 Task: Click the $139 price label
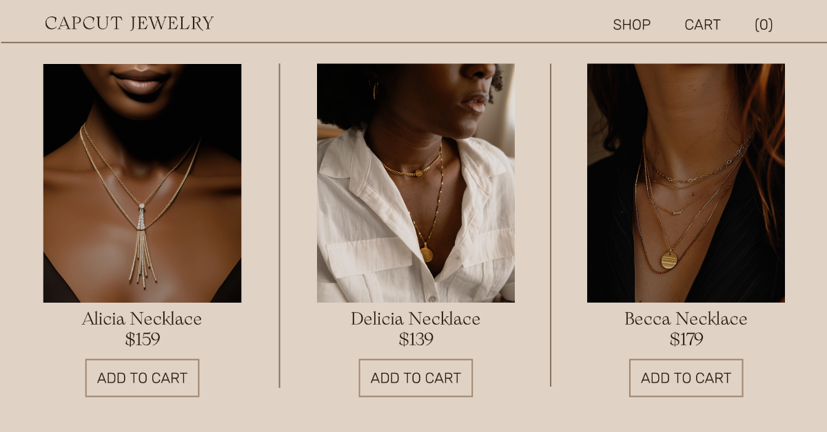416,339
